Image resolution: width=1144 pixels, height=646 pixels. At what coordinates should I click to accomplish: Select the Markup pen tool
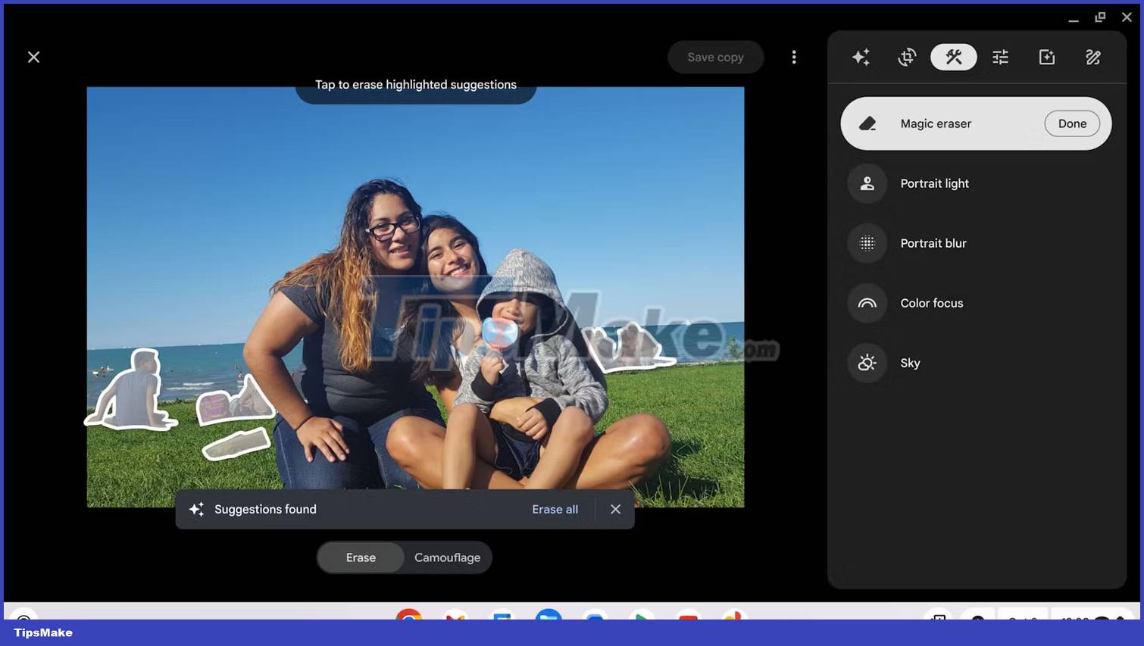pyautogui.click(x=1092, y=57)
